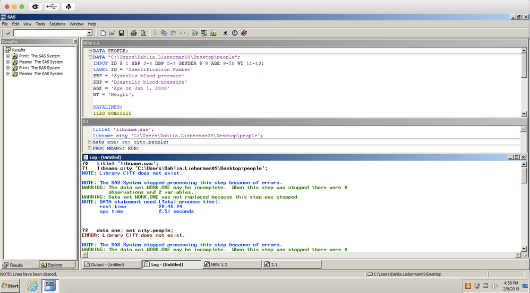Viewport: 530px width, 293px height.
Task: Click the highlighted data line '1120 80m15115'
Action: click(112, 113)
